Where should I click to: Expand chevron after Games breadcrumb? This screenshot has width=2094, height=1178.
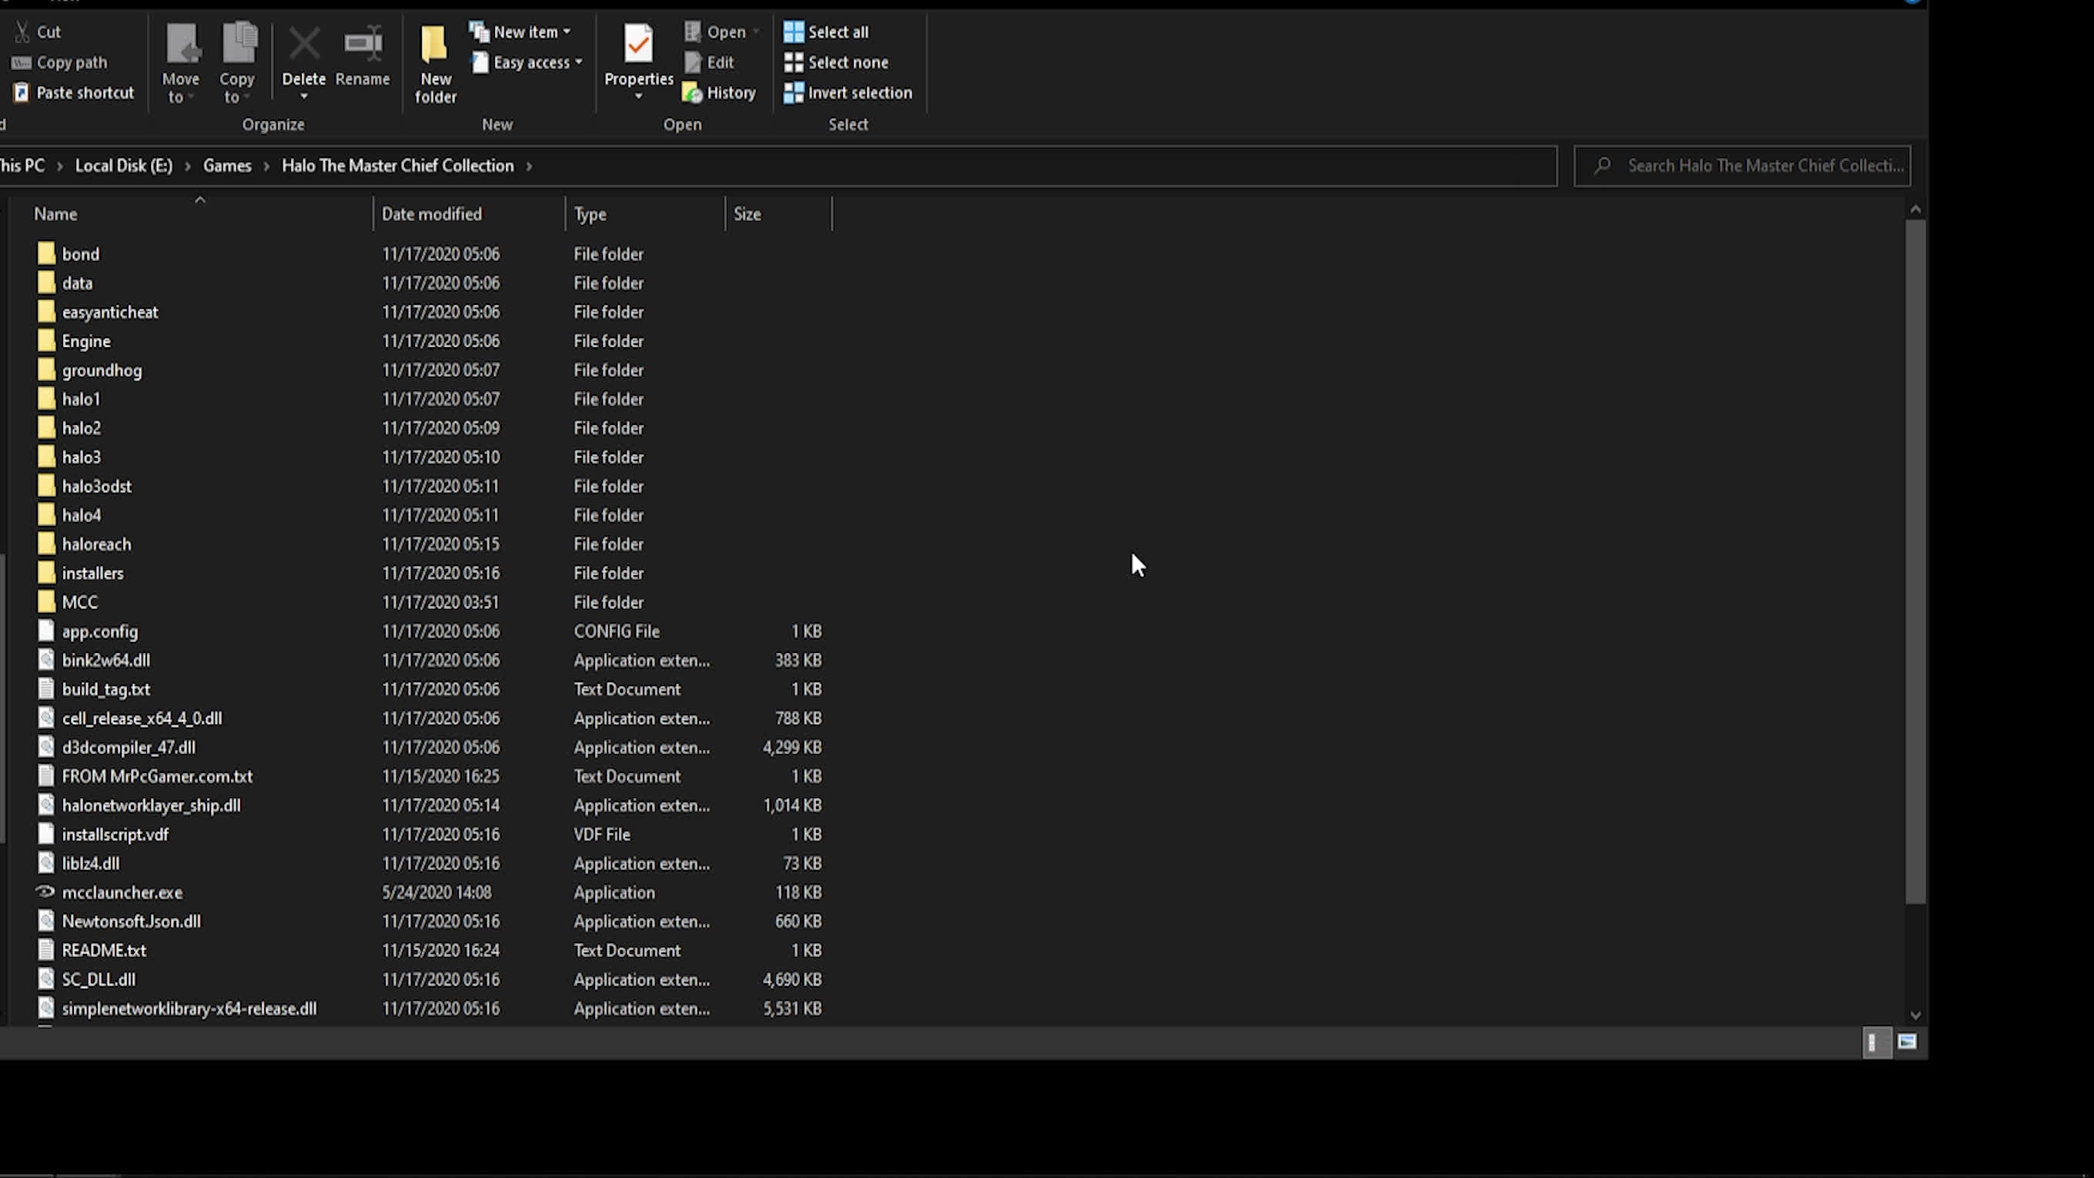(x=266, y=166)
